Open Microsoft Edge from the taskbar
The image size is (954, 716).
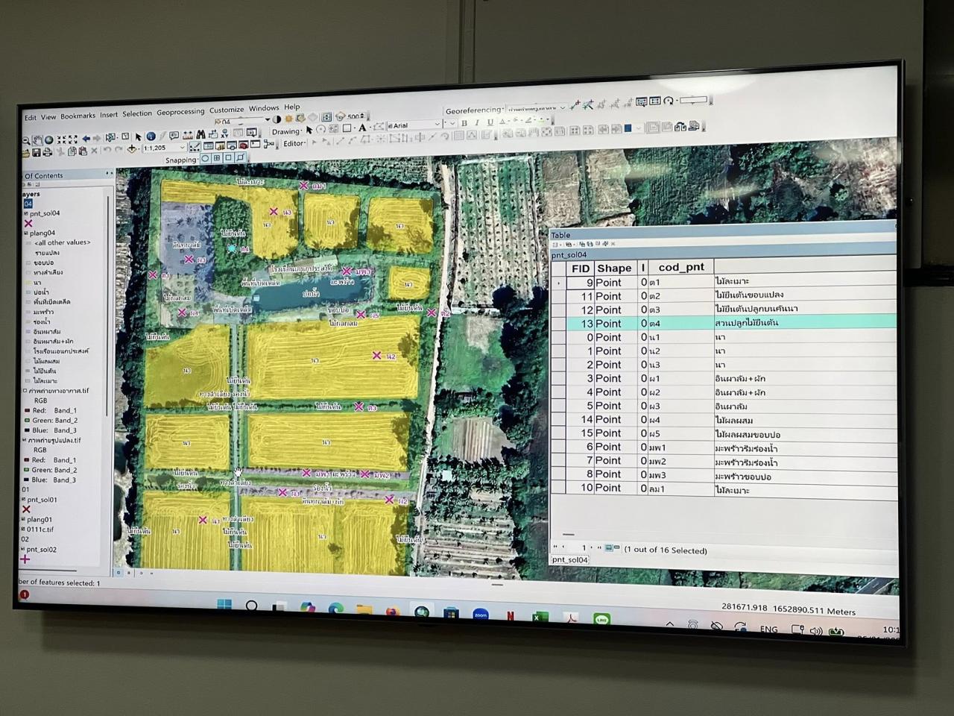pos(336,608)
